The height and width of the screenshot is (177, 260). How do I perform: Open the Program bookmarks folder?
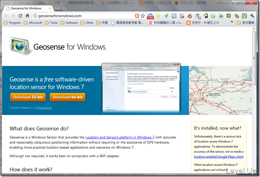pos(13,23)
